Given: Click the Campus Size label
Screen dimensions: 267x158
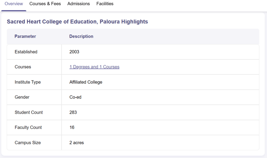Looking at the screenshot, I should pos(27,143).
